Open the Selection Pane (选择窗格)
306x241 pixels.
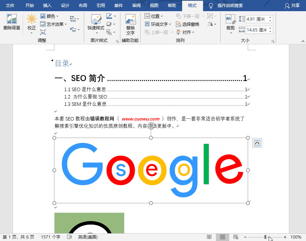coord(187,24)
